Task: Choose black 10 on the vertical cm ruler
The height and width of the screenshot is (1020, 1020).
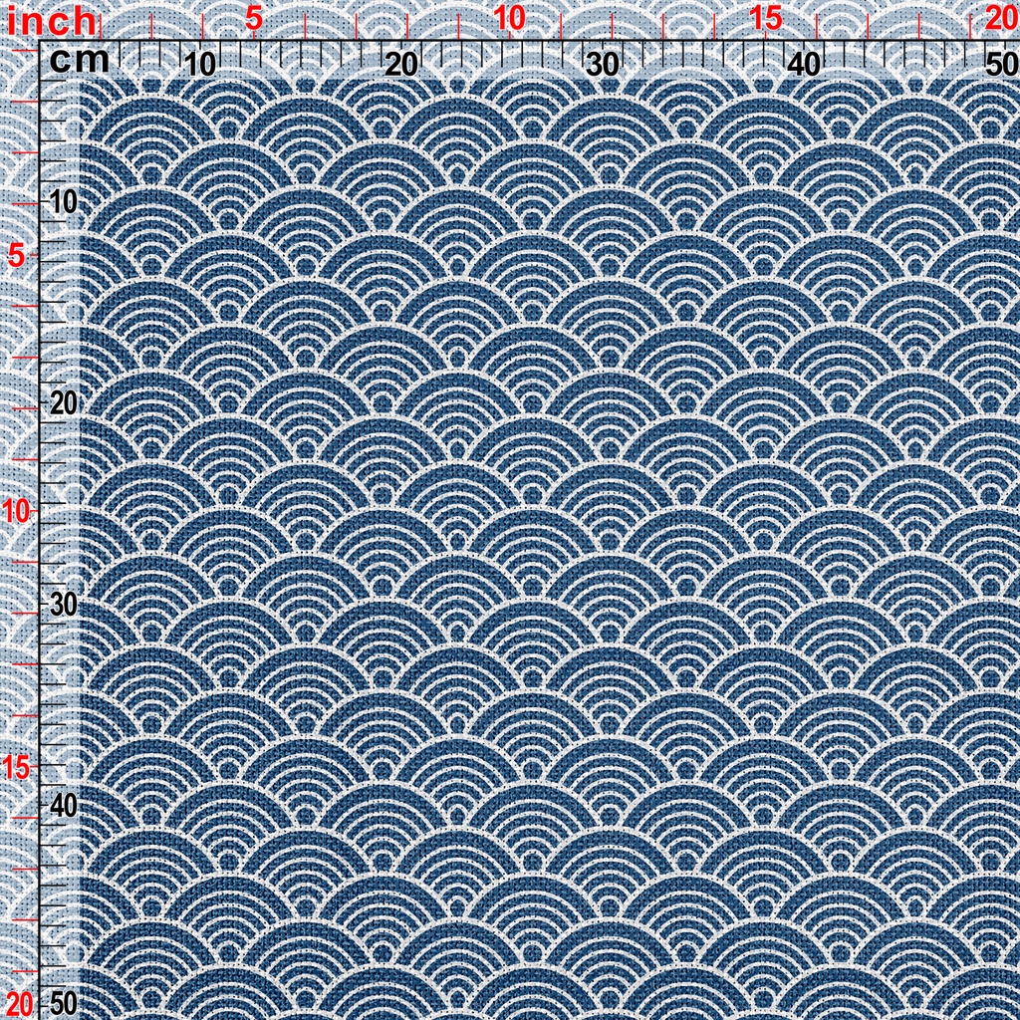Action: (63, 203)
